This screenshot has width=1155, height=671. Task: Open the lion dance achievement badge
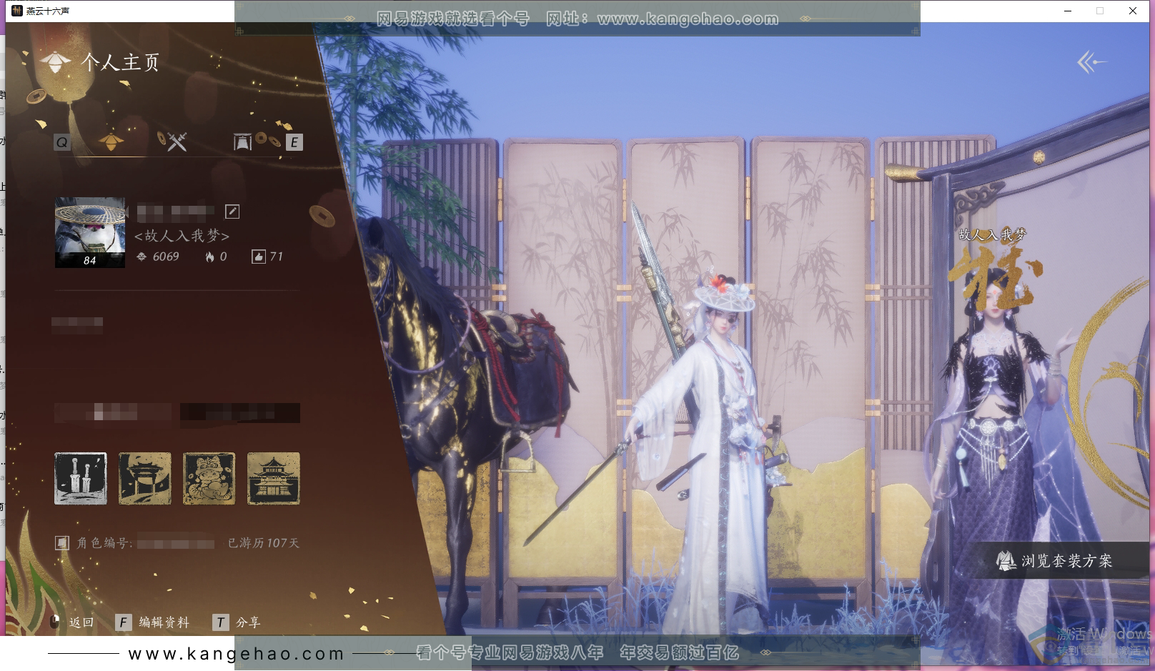point(209,478)
